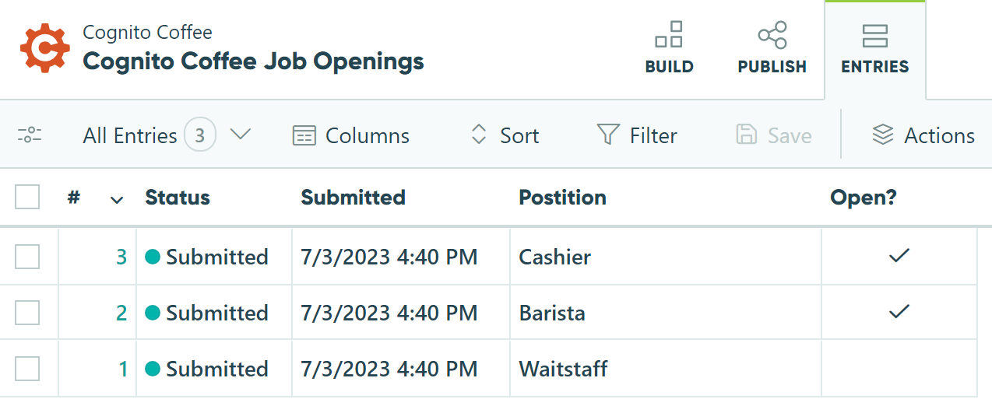Select the Barista entry checkbox

(27, 313)
